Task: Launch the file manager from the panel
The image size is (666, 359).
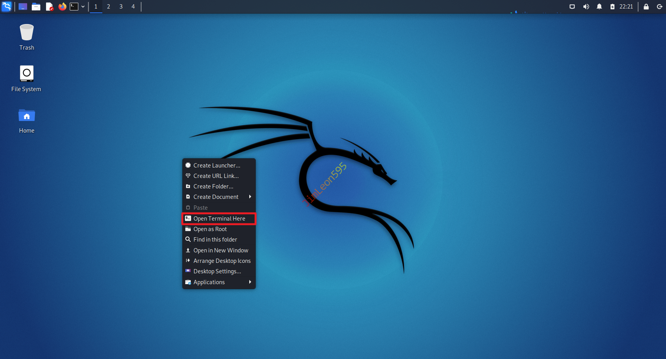Action: 36,7
